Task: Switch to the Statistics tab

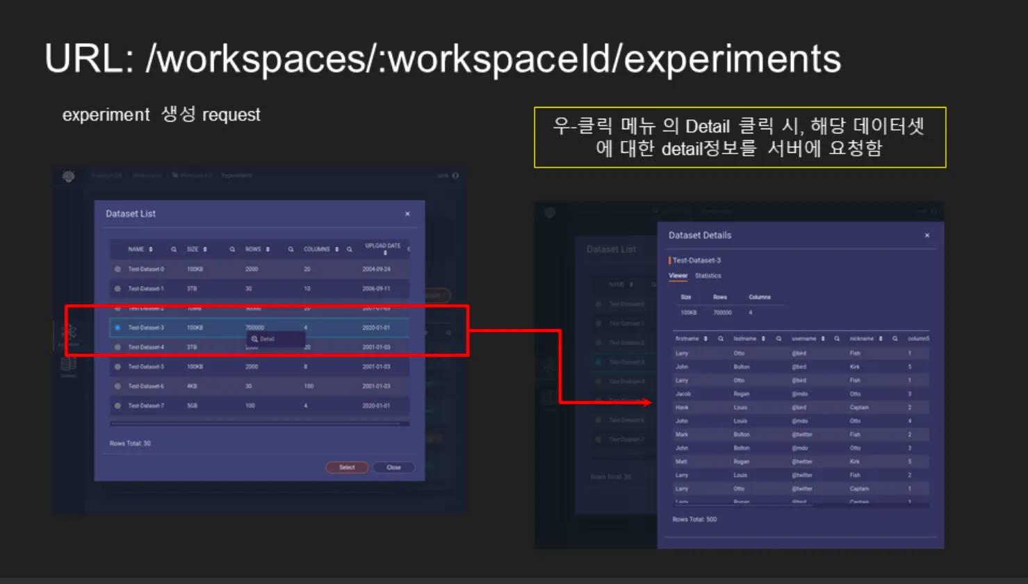Action: [708, 276]
